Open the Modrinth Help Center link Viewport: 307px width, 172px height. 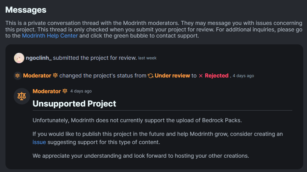click(50, 36)
